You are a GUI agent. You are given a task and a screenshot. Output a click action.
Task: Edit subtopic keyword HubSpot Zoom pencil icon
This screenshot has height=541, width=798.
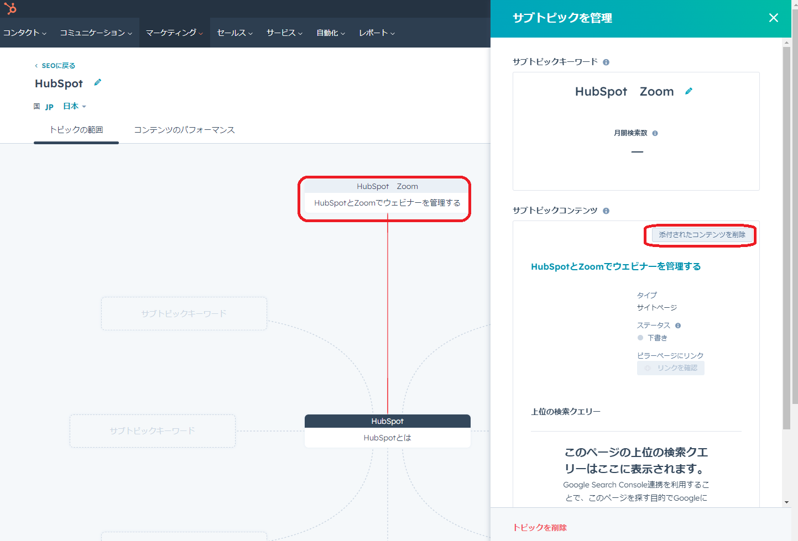click(689, 91)
